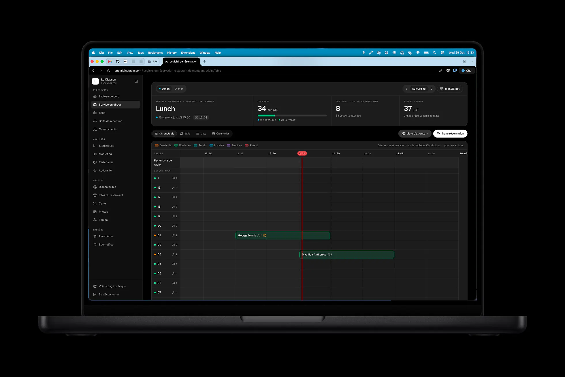
Task: Click Se déconnecter
Action: [109, 295]
